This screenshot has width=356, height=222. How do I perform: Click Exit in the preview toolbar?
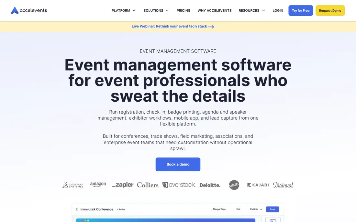pos(238,209)
